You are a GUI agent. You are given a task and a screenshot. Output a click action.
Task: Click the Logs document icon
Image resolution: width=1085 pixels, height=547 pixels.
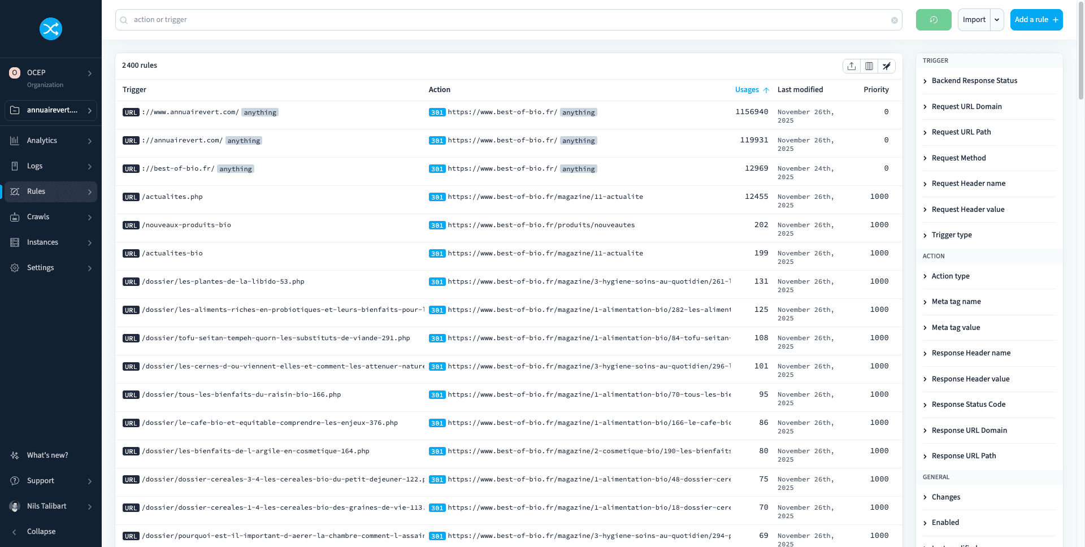15,166
